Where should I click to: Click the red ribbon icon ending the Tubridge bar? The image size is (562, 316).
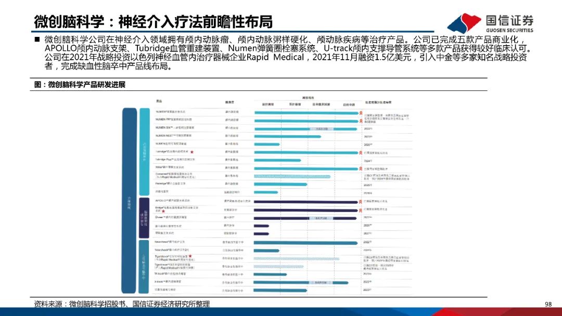click(x=360, y=152)
